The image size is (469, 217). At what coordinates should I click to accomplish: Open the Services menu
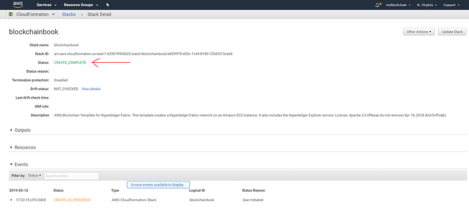point(46,5)
